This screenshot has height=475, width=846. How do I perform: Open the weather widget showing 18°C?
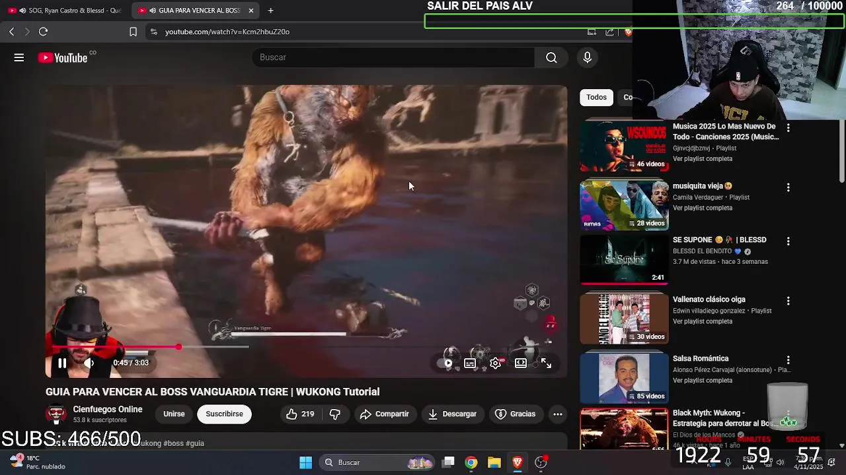pos(38,462)
